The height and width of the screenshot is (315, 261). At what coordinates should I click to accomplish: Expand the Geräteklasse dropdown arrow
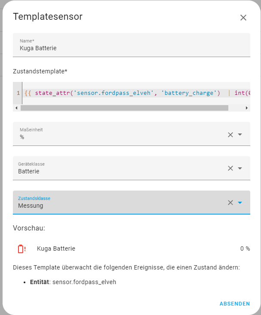click(x=240, y=168)
